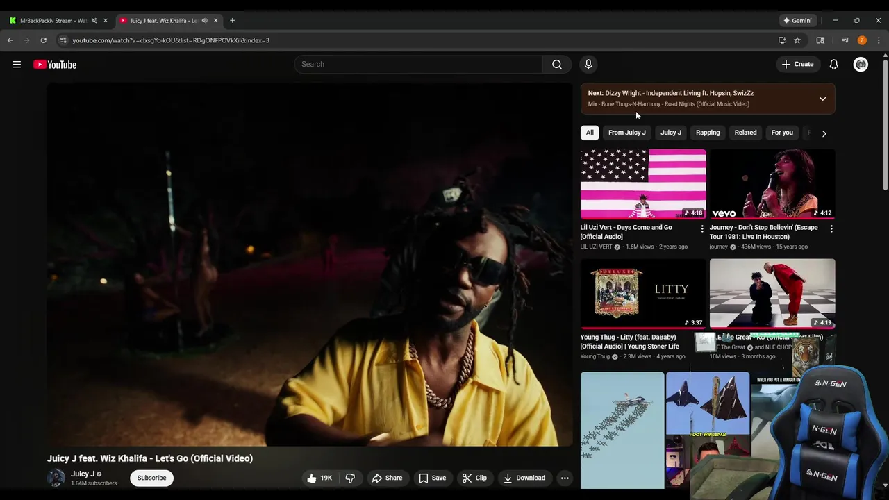Open YouTube notifications bell
889x500 pixels.
(x=834, y=64)
